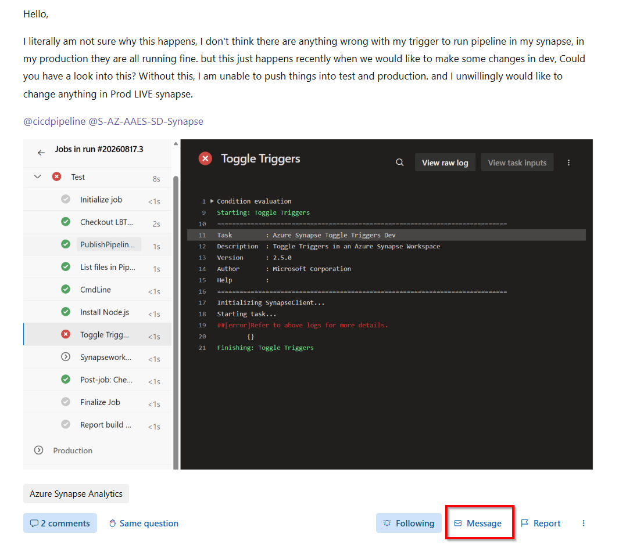Viewport: 644px width, 545px height.
Task: Click Same question link
Action: [144, 524]
